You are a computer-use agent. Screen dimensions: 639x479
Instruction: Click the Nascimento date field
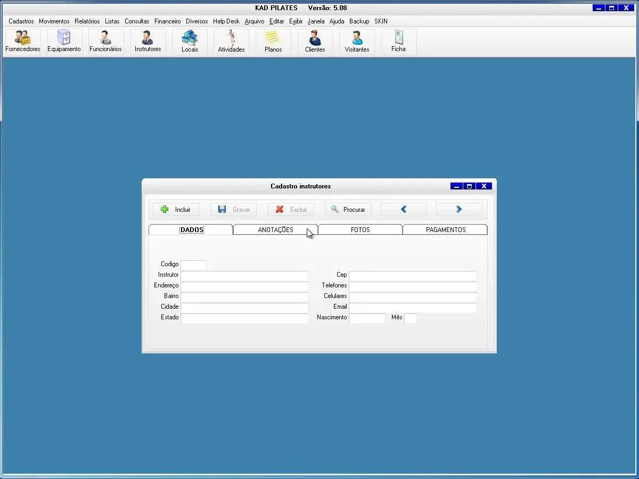click(x=367, y=318)
